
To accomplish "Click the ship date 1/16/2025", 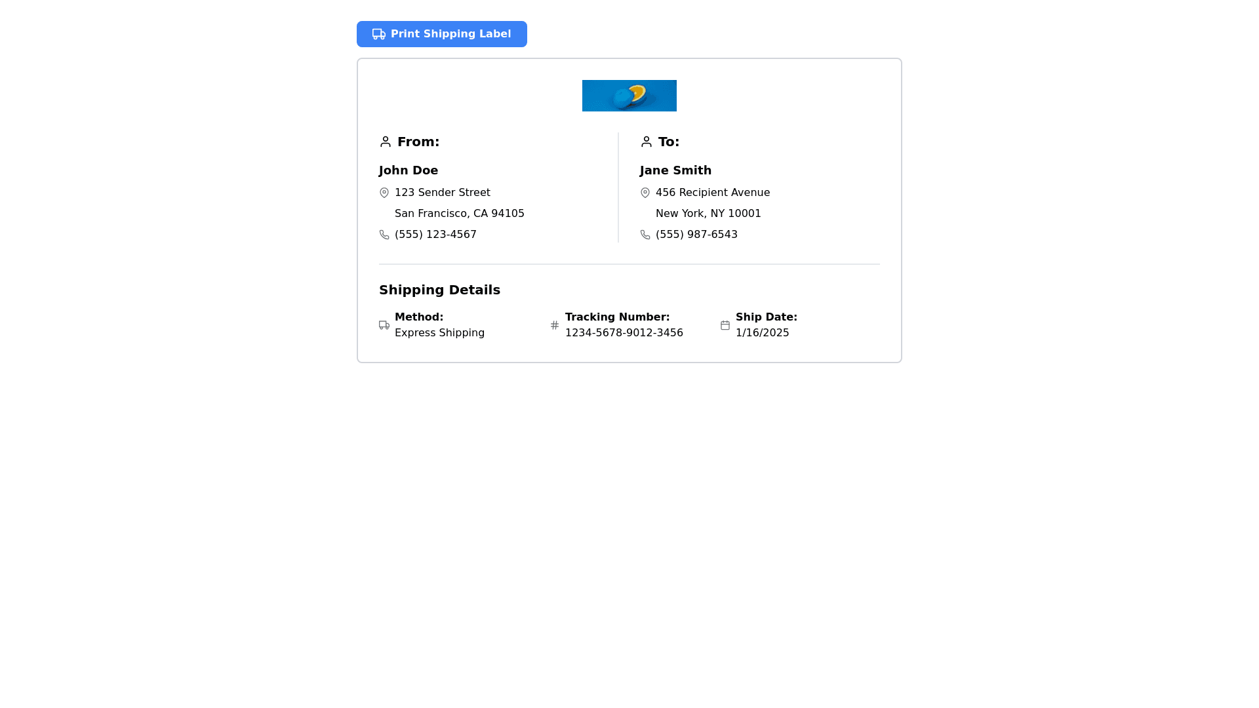I will pyautogui.click(x=762, y=333).
